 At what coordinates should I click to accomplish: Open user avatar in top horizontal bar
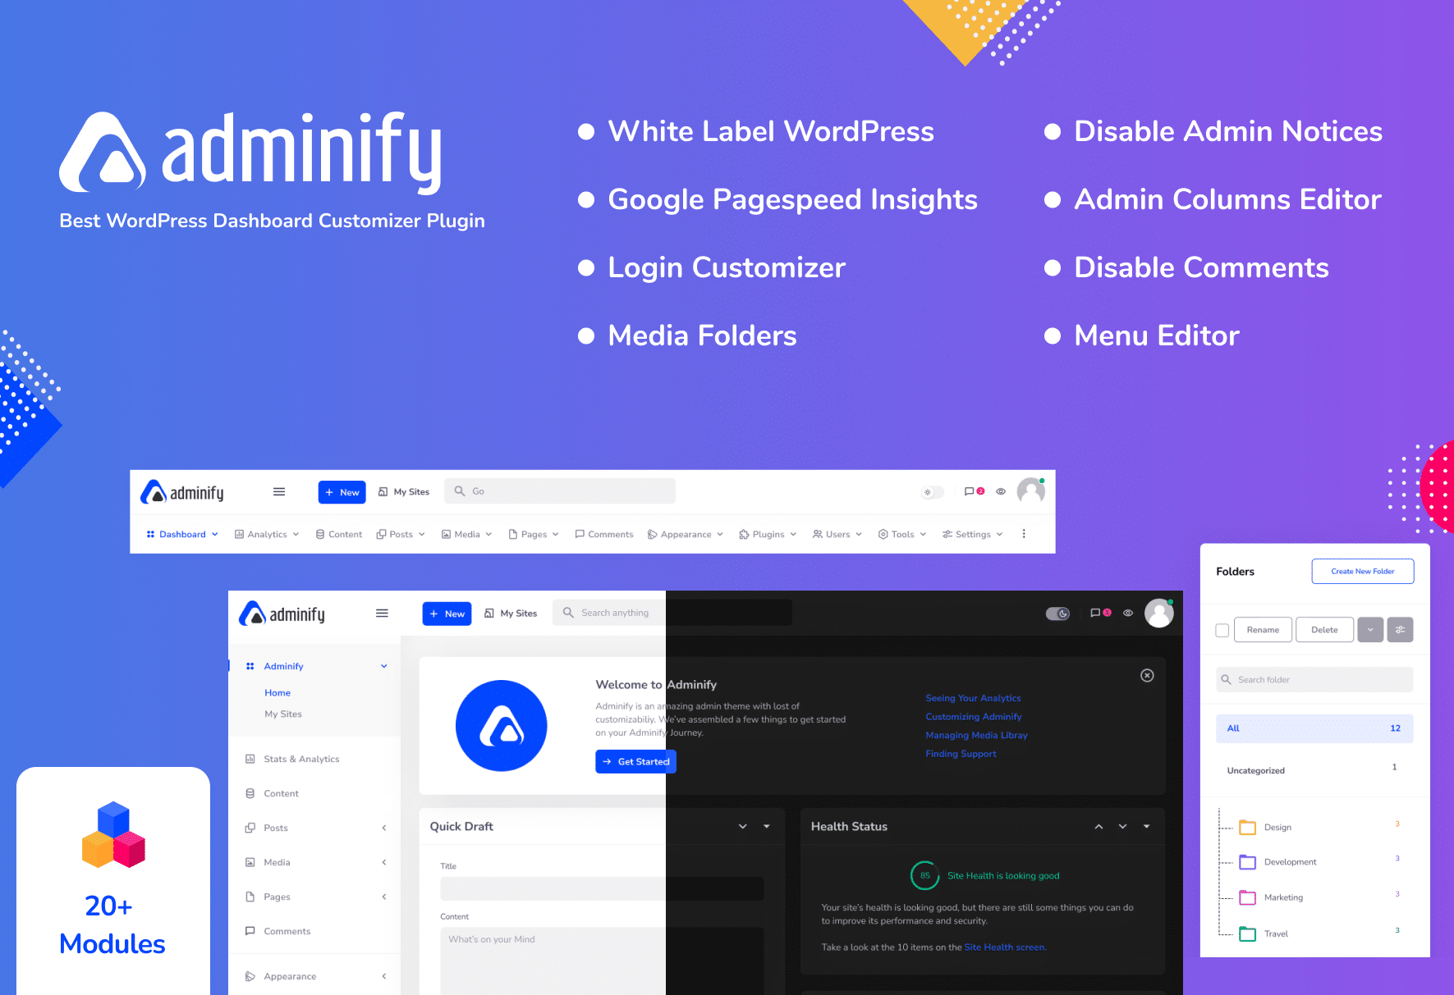pyautogui.click(x=1031, y=491)
